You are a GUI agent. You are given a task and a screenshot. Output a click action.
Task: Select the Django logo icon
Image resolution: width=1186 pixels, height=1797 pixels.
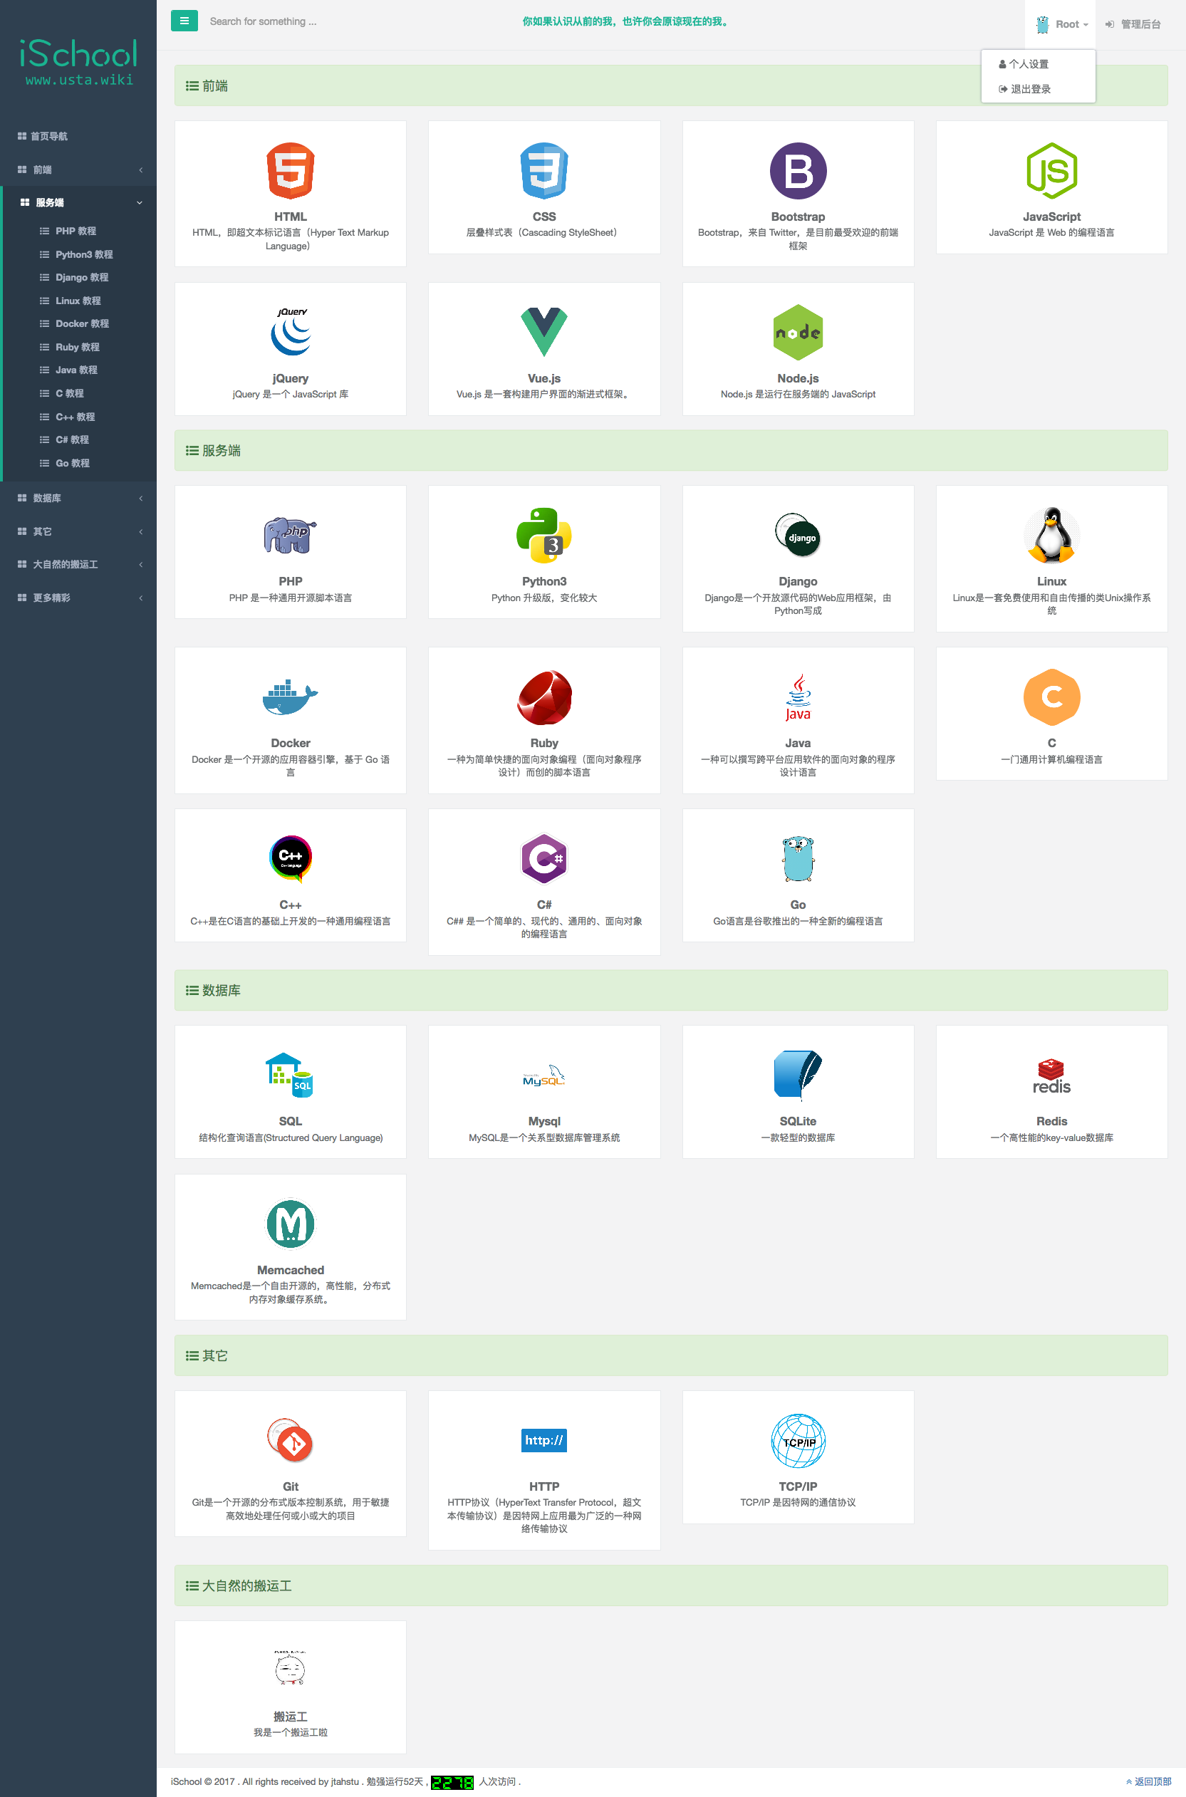(x=798, y=536)
